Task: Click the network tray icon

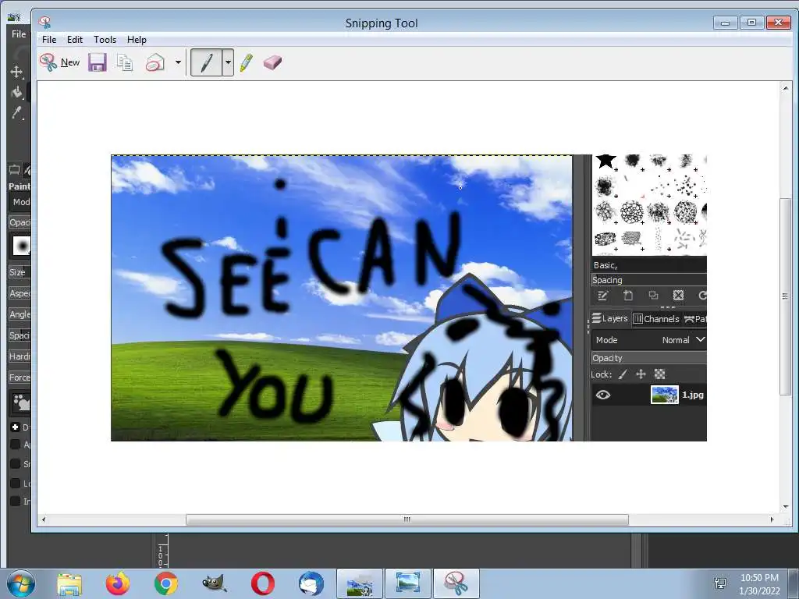Action: [x=720, y=583]
